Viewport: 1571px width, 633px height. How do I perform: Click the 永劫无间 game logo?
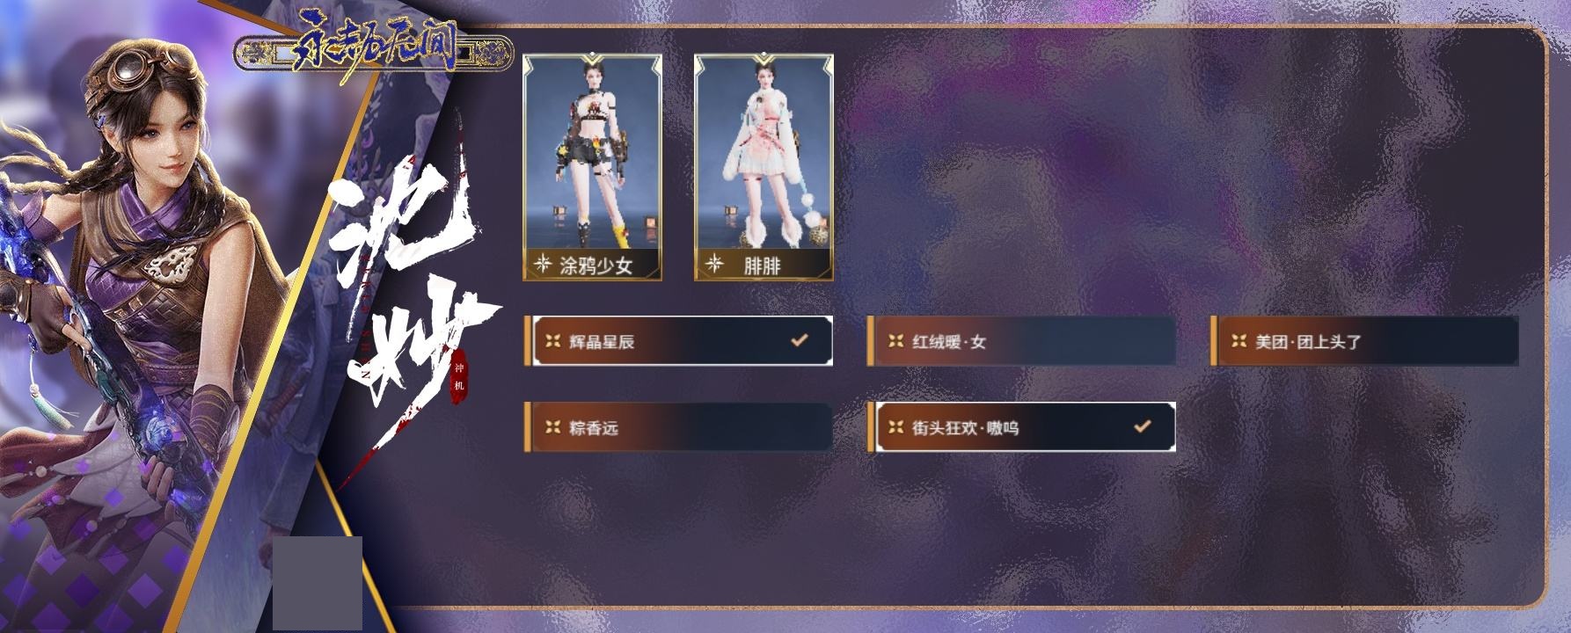[373, 50]
